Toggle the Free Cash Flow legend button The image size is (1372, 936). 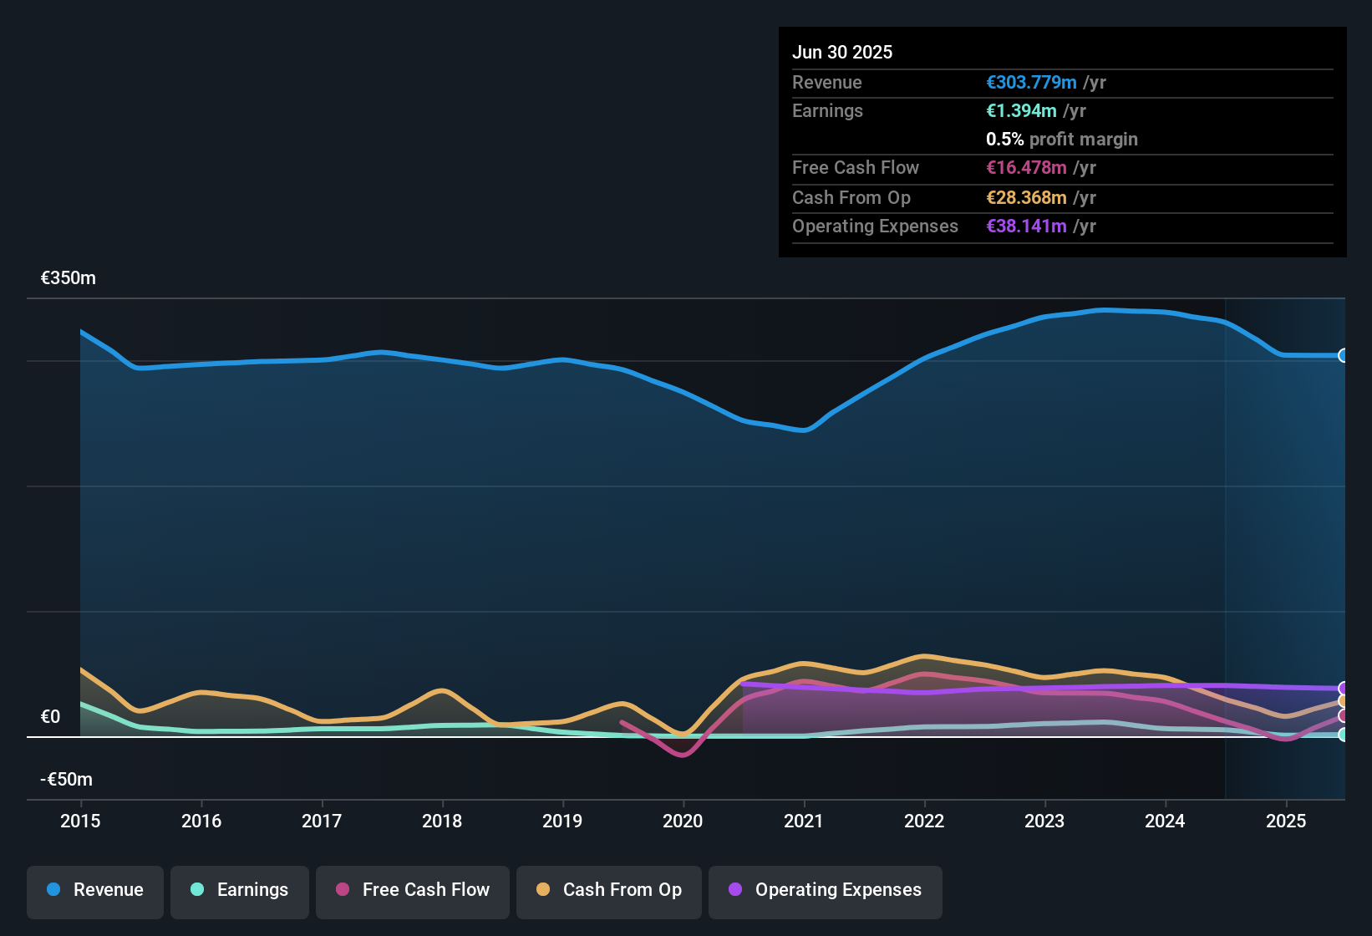click(413, 890)
